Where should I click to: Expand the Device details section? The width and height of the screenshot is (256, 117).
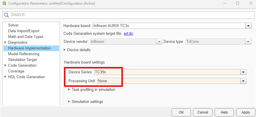pos(65,50)
